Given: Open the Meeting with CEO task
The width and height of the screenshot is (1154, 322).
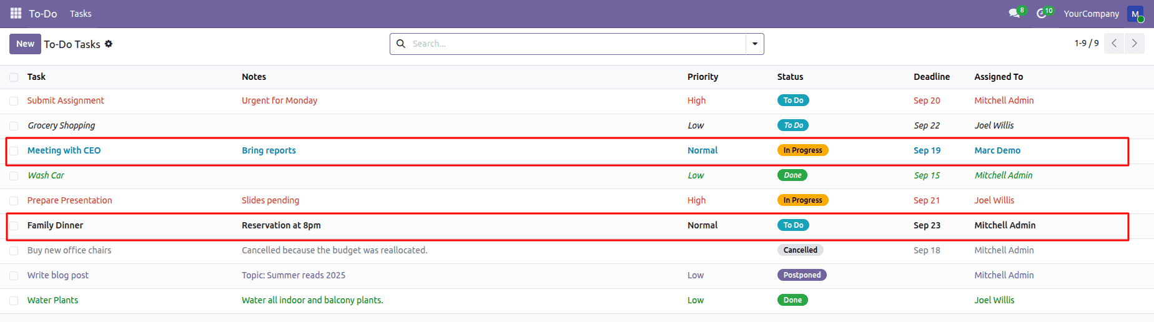Looking at the screenshot, I should (x=64, y=150).
